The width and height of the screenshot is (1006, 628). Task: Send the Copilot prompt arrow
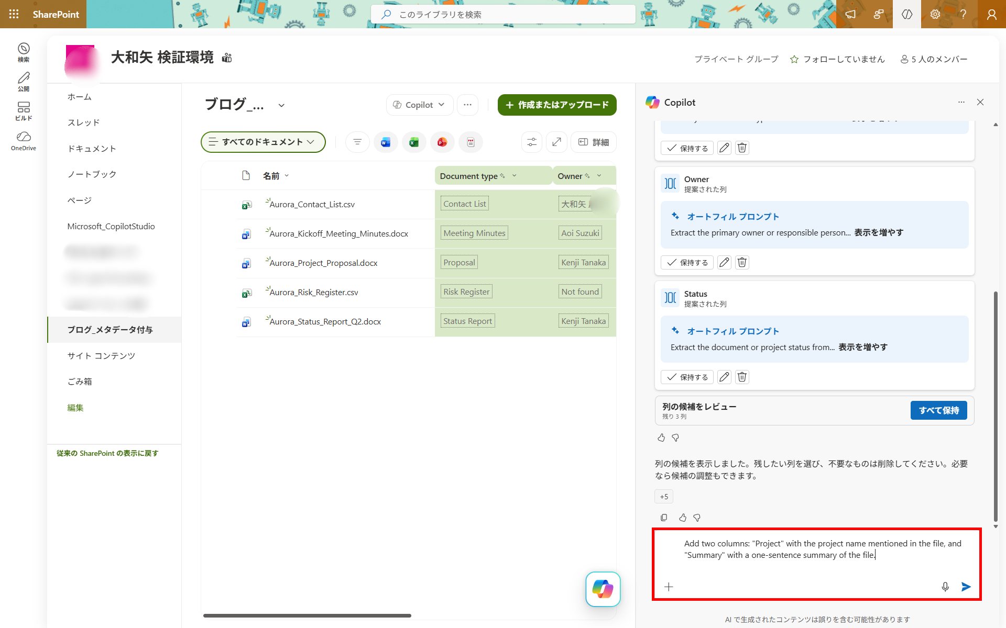[966, 587]
